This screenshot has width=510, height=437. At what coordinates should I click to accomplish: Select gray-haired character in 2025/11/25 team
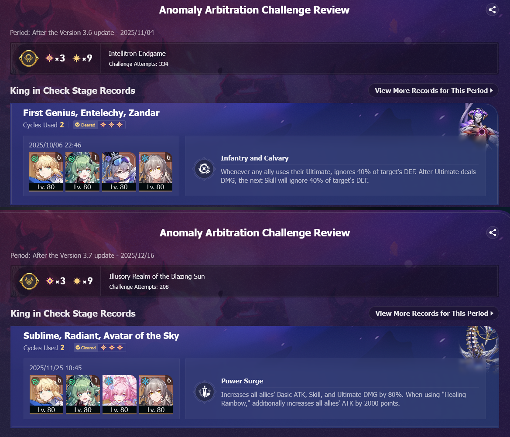click(156, 394)
